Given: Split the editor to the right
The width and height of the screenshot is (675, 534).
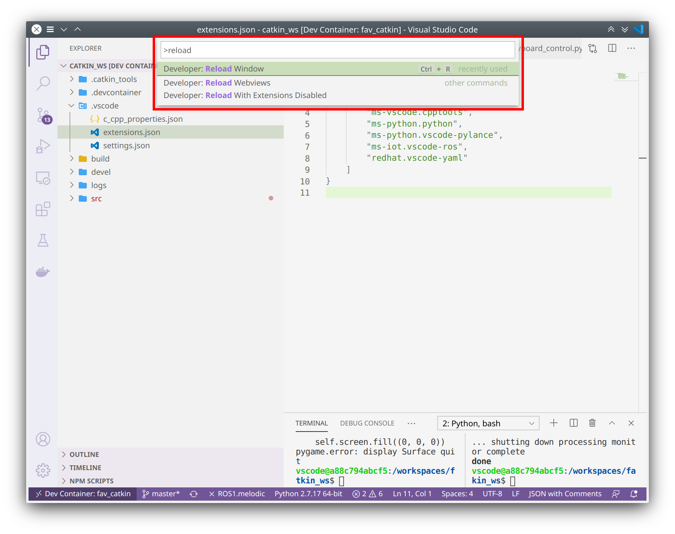Looking at the screenshot, I should click(612, 48).
